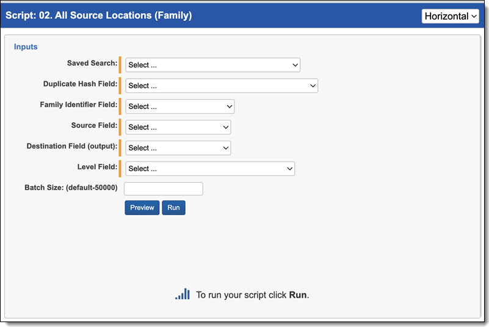
Task: Click the orange required marker beside Level Field
Action: pos(120,169)
